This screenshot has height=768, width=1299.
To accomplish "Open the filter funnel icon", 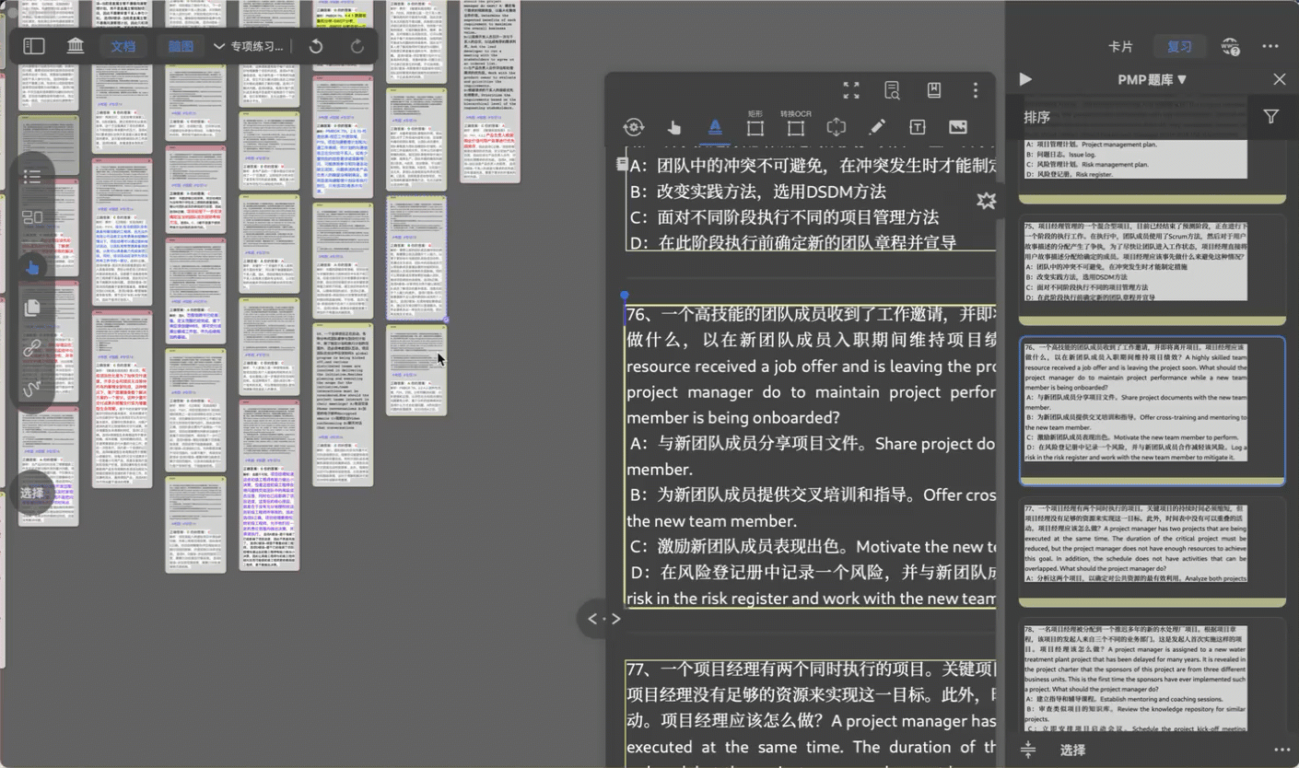I will pos(1270,117).
